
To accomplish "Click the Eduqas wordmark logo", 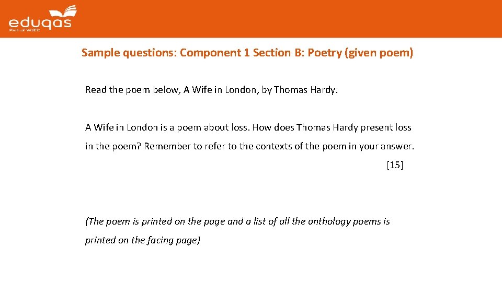I will click(39, 22).
